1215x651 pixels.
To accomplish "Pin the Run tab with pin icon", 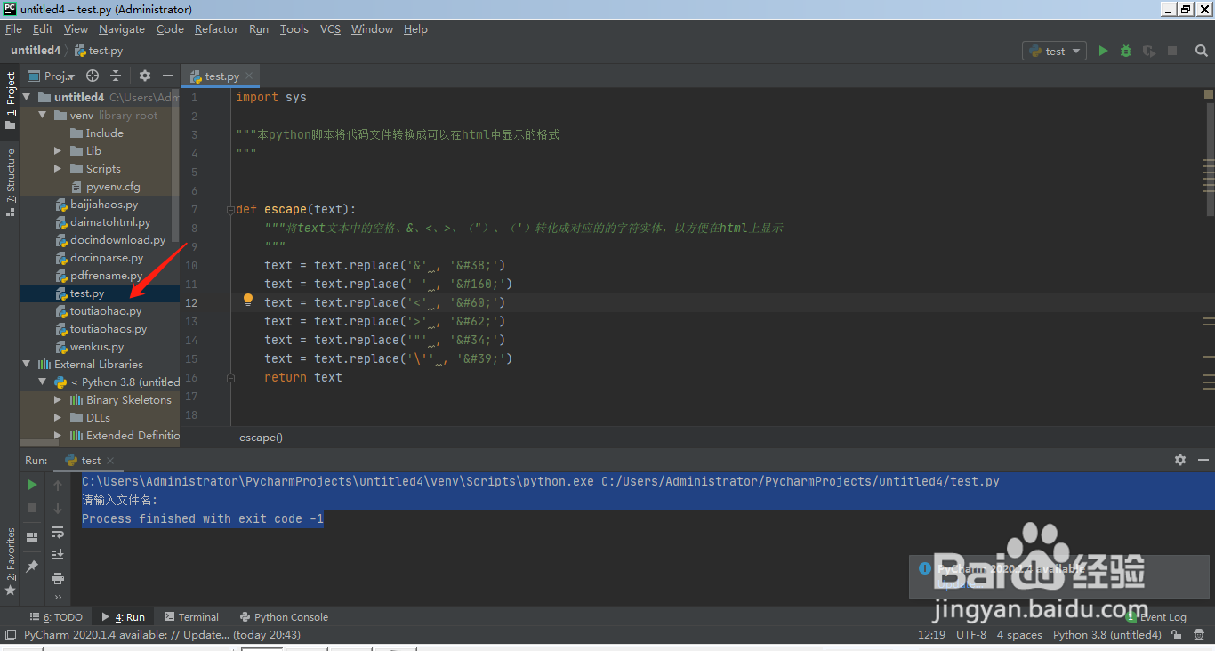I will pyautogui.click(x=32, y=566).
